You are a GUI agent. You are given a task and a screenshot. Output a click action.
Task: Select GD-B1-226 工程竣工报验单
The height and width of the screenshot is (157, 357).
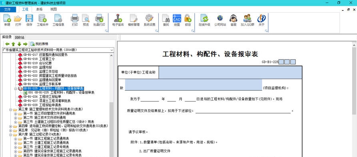(x=42, y=97)
